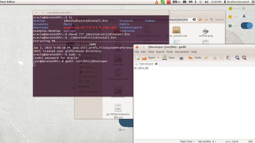255x143 pixels.
Task: Click the Undo text label in toolbar
Action: coord(198,58)
